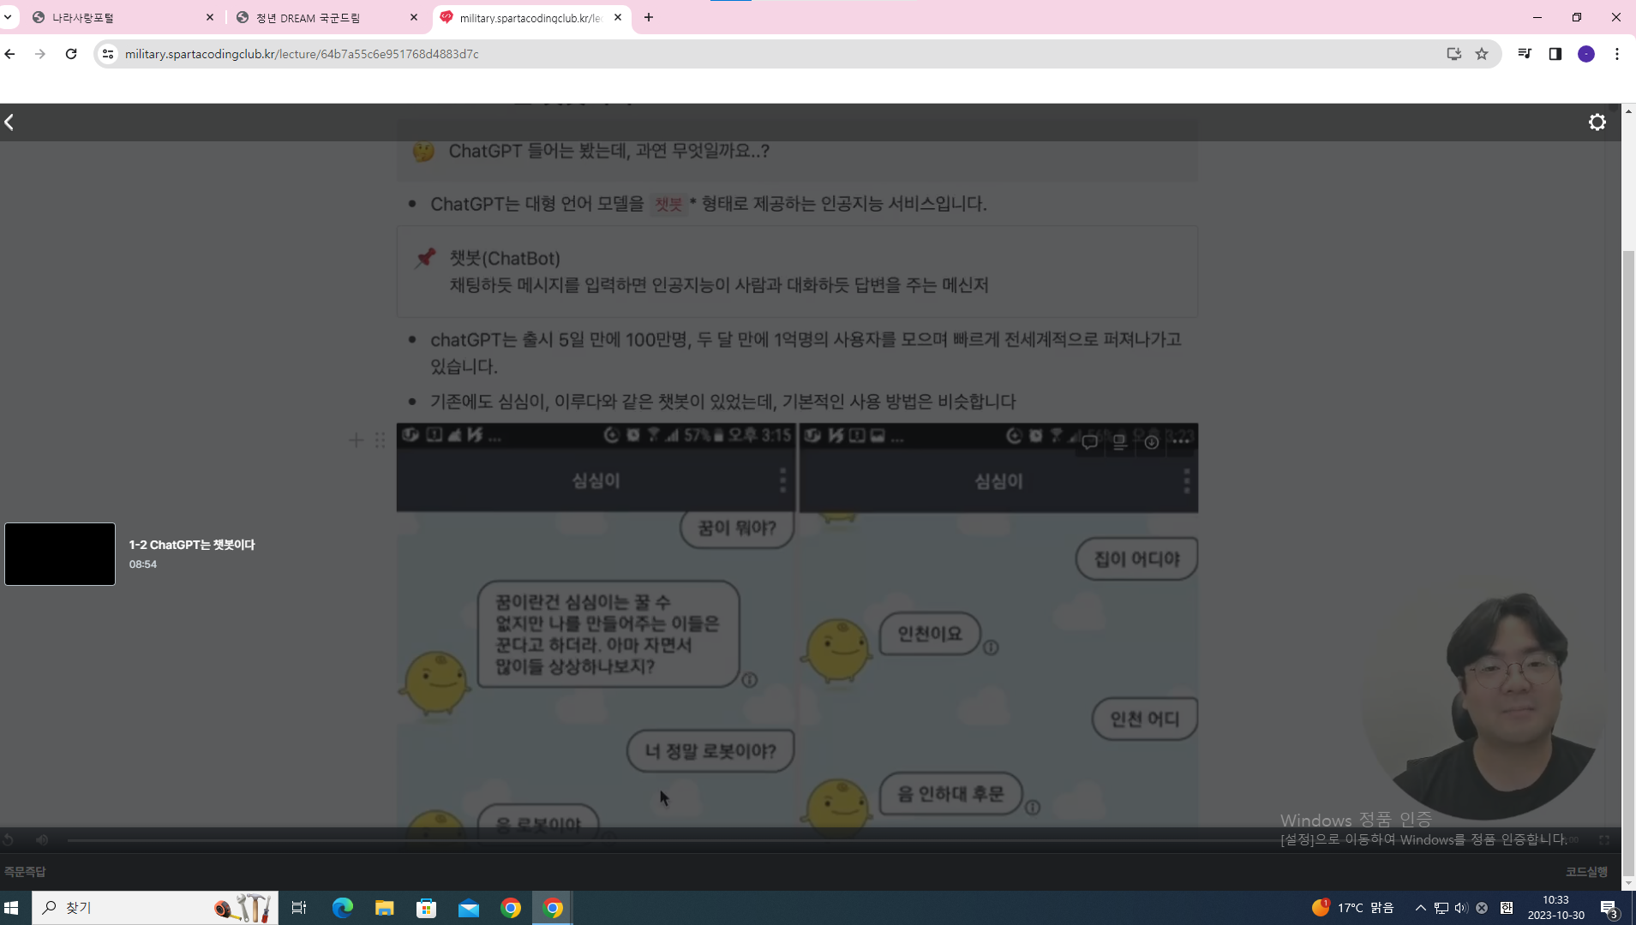Bookmark this page with the star
This screenshot has width=1636, height=925.
coord(1482,54)
